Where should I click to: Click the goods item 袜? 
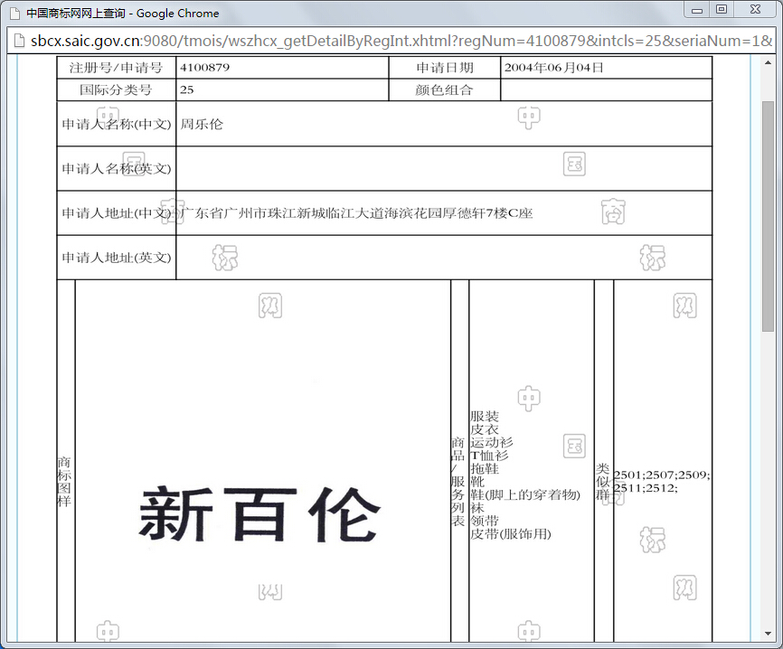[x=477, y=508]
